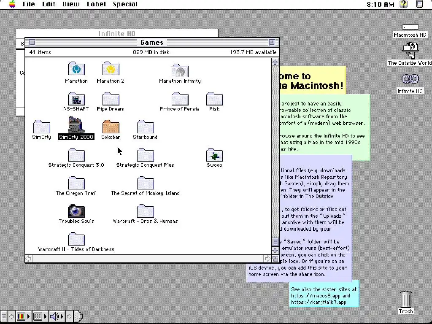Select Warcraft II - Tides of Darkness folder
This screenshot has height=324, width=432.
(x=76, y=239)
